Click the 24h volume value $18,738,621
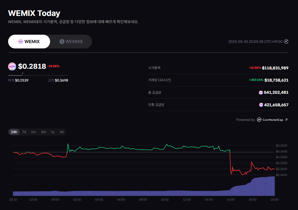 [276, 80]
